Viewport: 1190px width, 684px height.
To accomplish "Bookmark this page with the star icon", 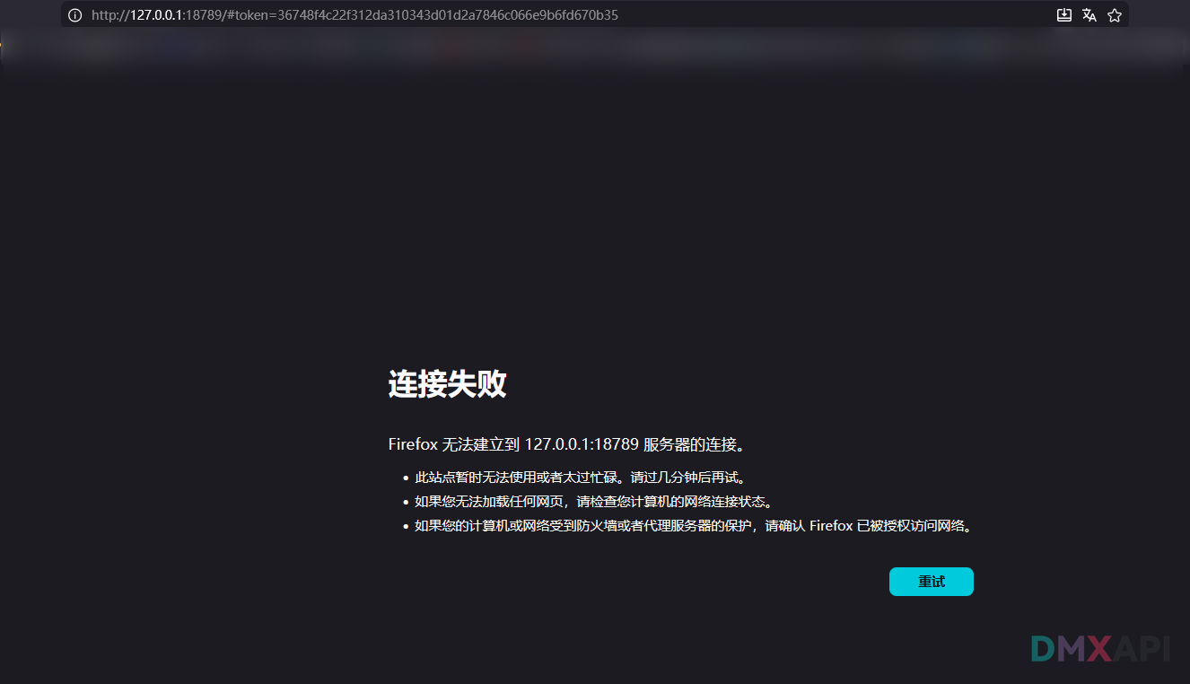I will (x=1114, y=14).
